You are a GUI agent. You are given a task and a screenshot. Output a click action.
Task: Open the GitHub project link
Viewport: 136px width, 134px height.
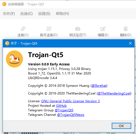(x=61, y=106)
